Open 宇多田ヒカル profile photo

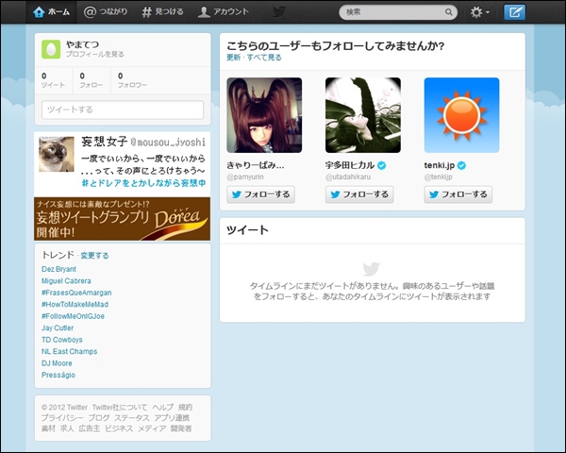(x=363, y=115)
